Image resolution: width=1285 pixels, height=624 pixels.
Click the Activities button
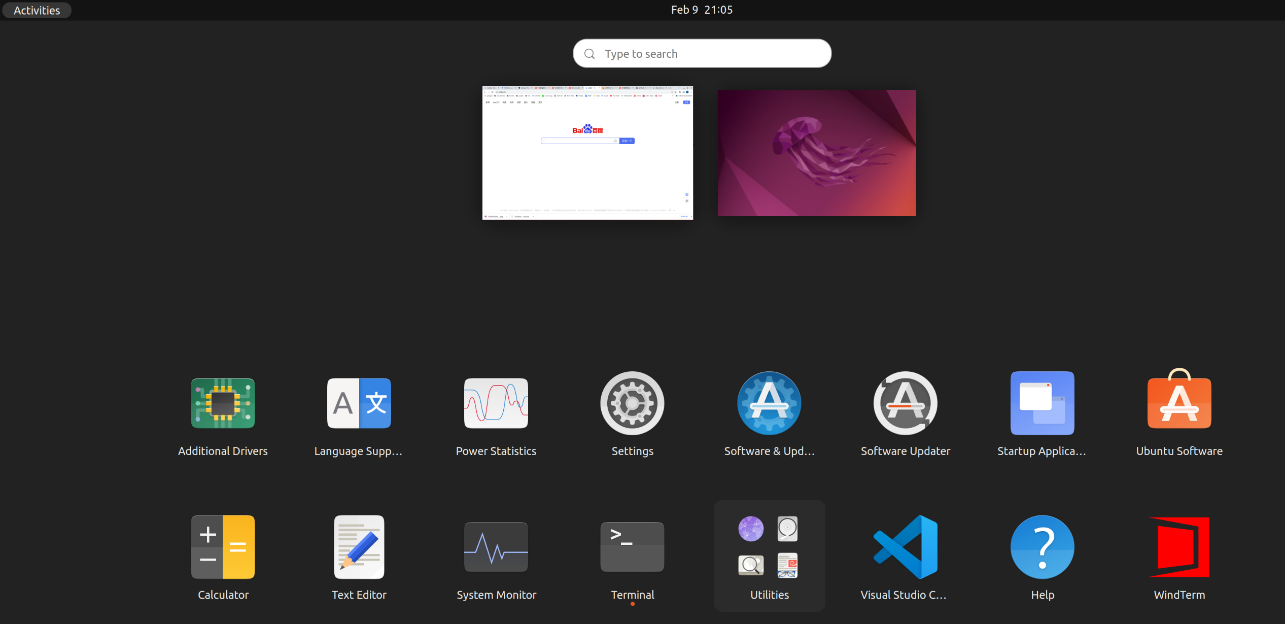(x=37, y=10)
